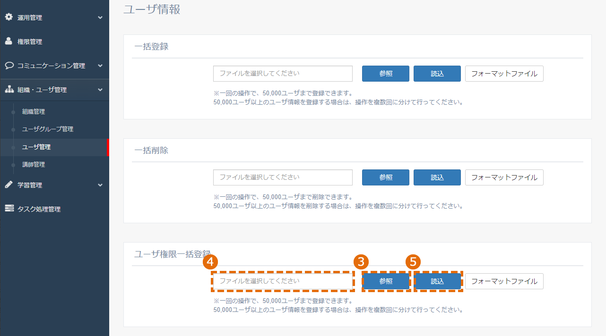Click 参照 button in ユーザ権限一括登録
Viewport: 606px width, 336px height.
pyautogui.click(x=386, y=281)
